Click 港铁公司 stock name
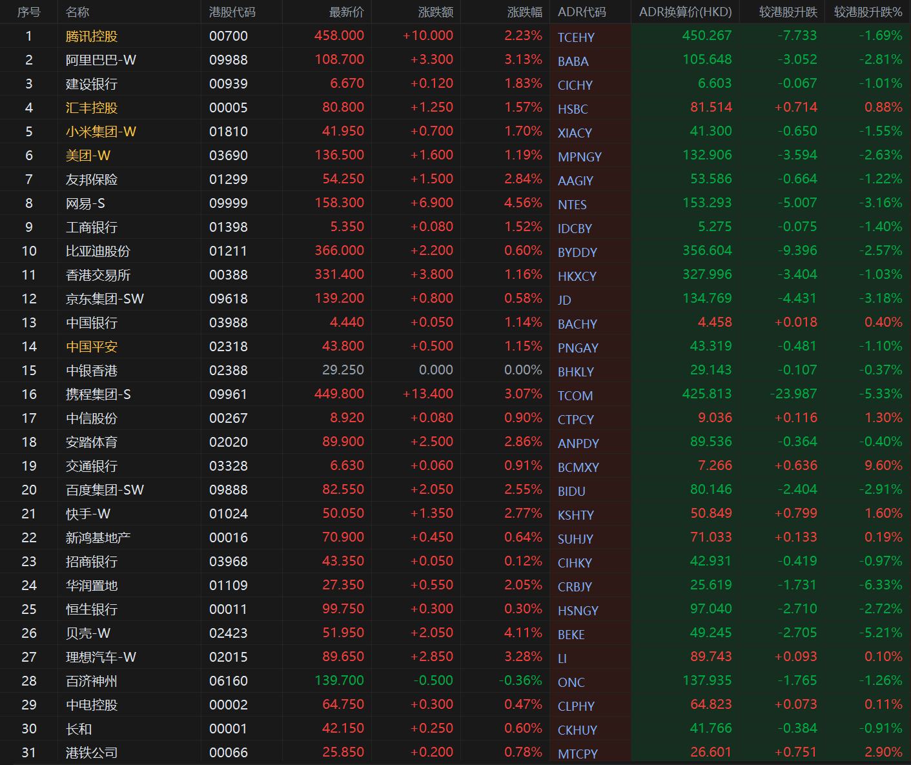Image resolution: width=911 pixels, height=765 pixels. (92, 753)
